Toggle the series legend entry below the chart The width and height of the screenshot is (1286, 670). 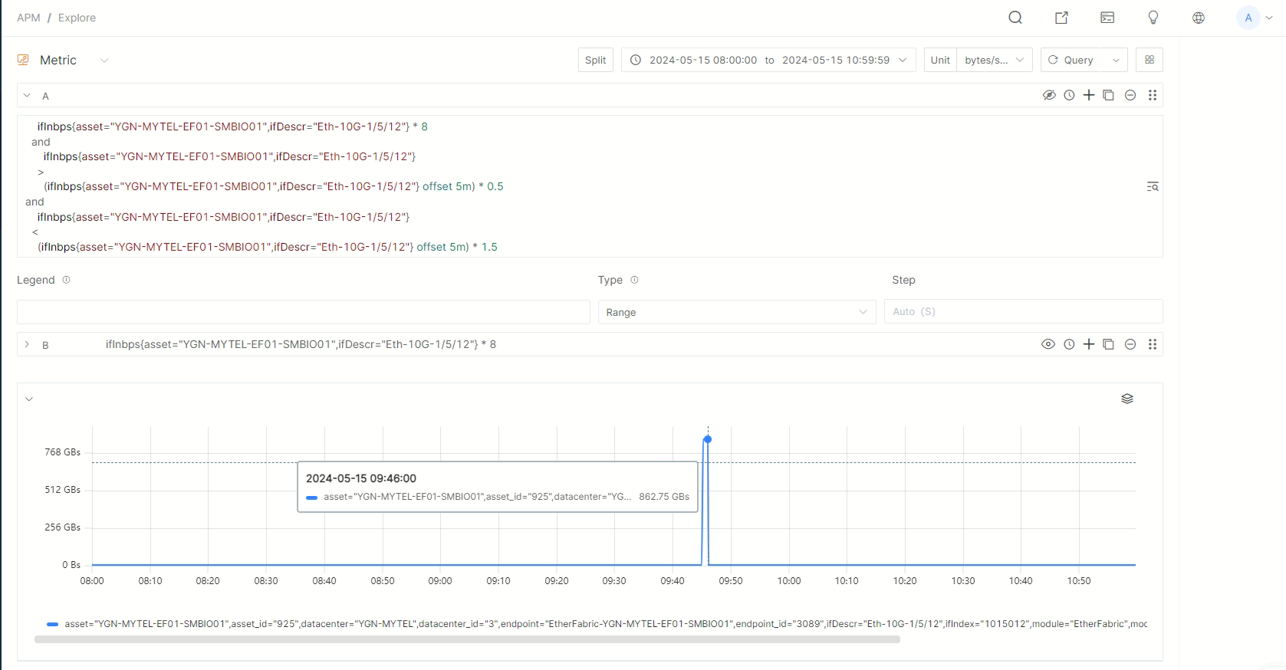[x=53, y=624]
